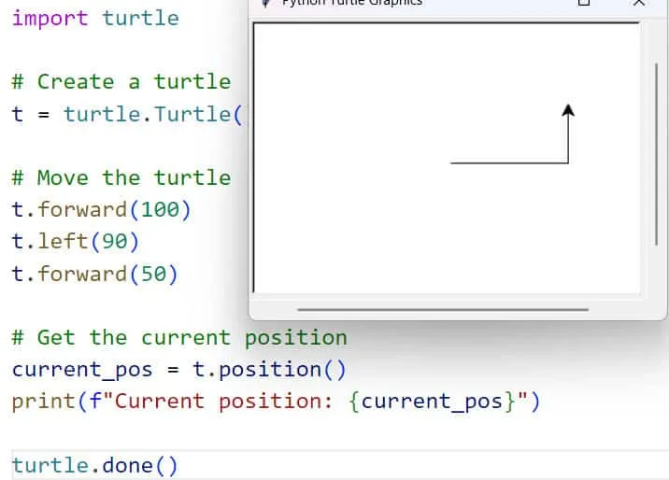Screen dimensions: 669x480
Task: Click the horizontal scrollbar below the canvas
Action: coord(442,309)
